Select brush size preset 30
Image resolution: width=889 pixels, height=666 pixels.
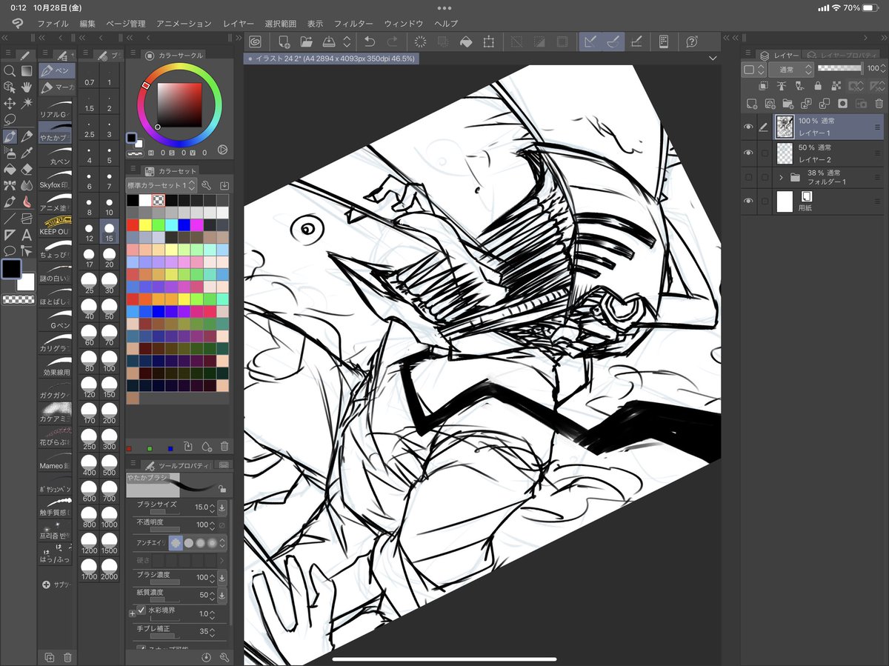click(x=109, y=282)
